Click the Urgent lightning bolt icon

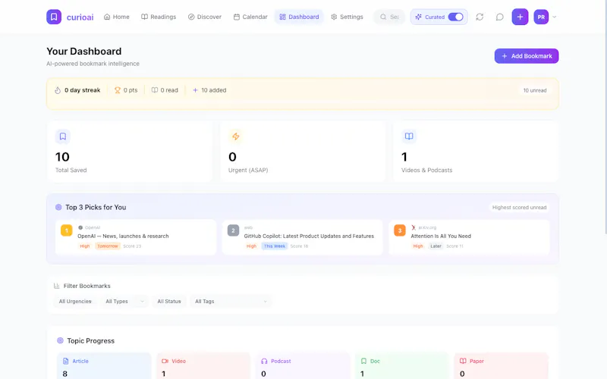tap(236, 136)
